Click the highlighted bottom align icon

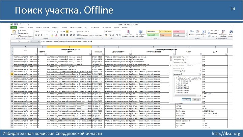click(x=67, y=32)
